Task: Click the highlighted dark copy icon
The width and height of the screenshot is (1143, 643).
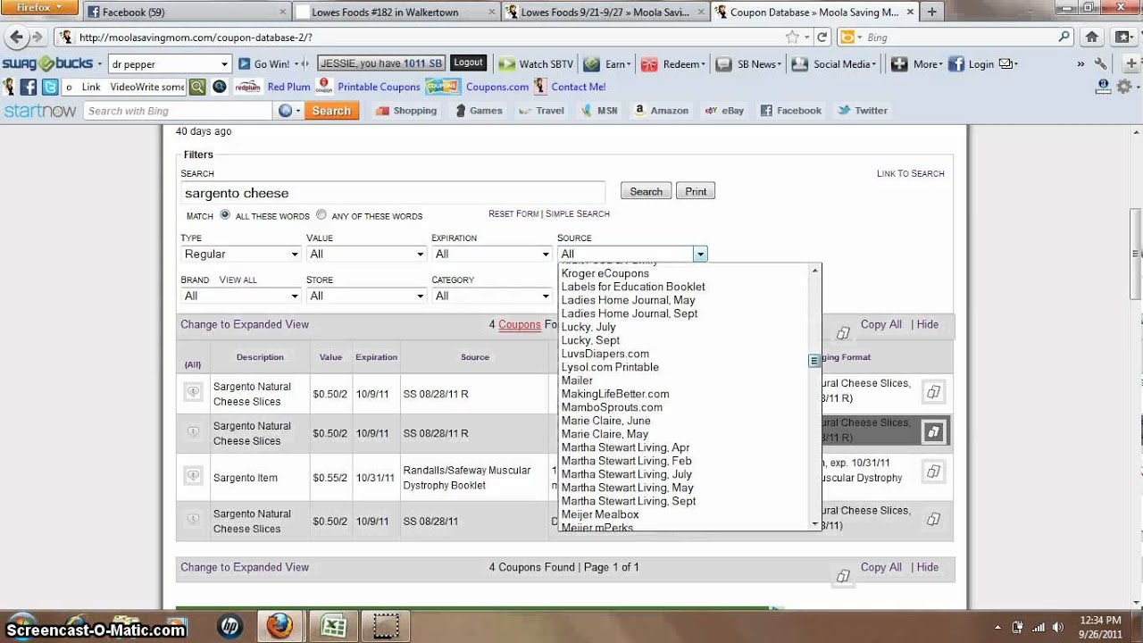Action: [x=933, y=431]
